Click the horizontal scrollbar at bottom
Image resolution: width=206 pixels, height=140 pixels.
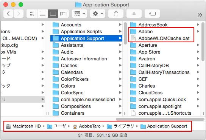tap(160, 119)
